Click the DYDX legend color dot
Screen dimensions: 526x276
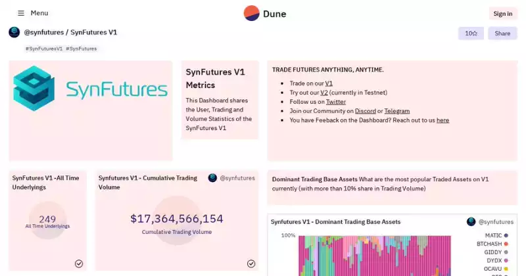pos(506,261)
